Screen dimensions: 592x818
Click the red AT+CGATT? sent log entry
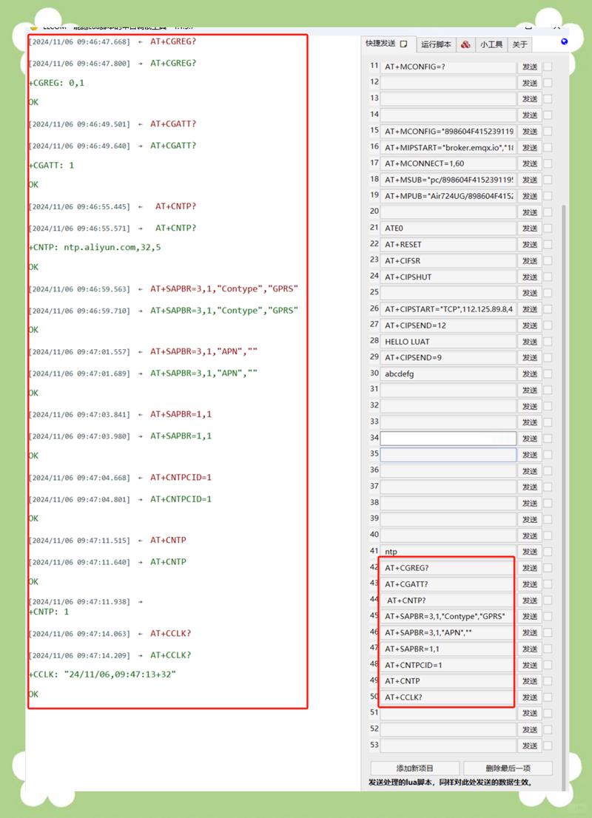[x=173, y=124]
